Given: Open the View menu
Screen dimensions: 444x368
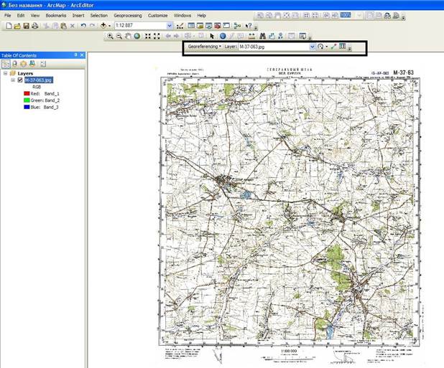Looking at the screenshot, I should (35, 16).
